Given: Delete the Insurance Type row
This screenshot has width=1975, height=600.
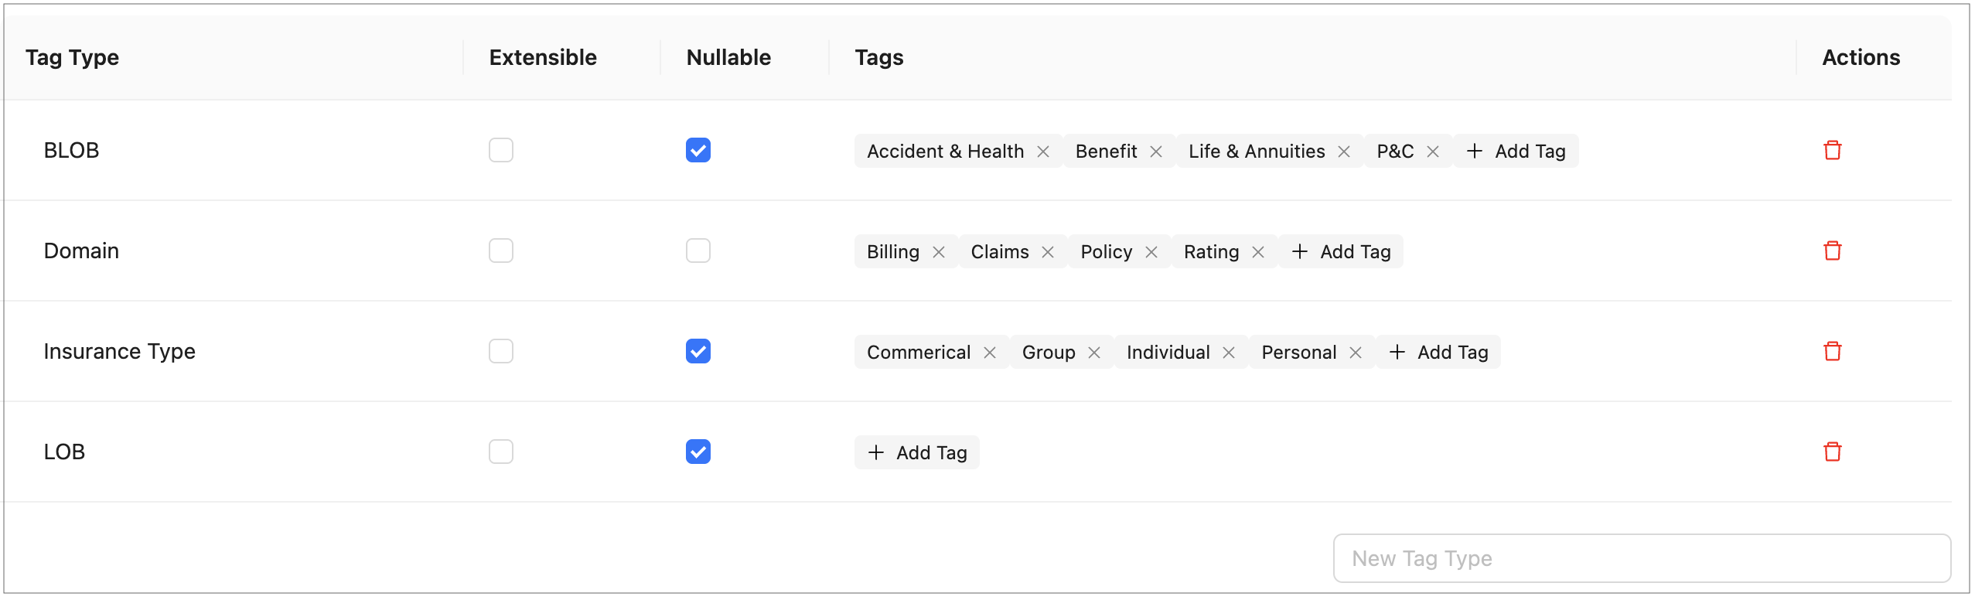Looking at the screenshot, I should coord(1832,351).
